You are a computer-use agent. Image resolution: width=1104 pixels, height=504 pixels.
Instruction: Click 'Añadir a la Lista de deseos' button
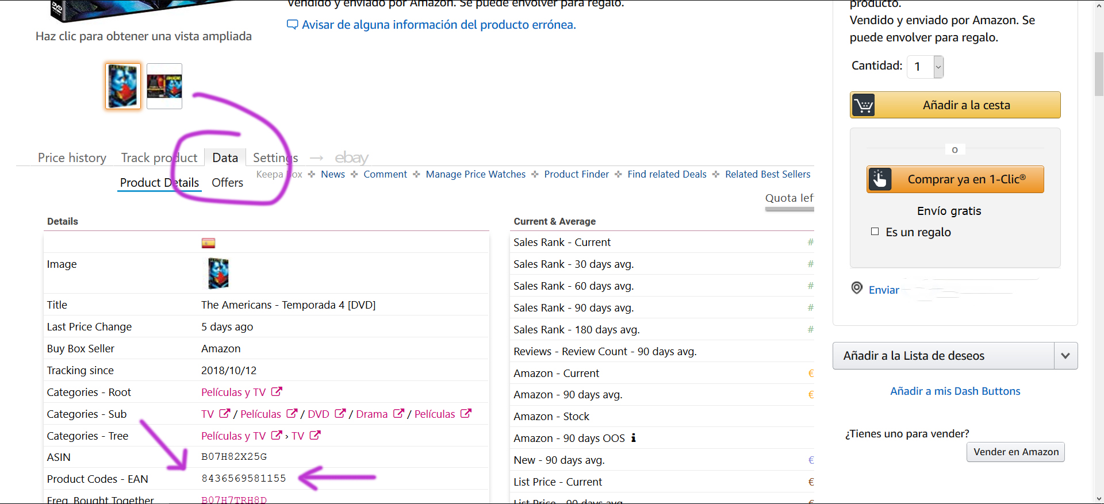(x=944, y=356)
